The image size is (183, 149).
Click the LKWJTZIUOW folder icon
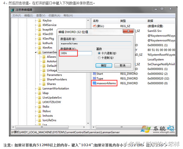point(40,102)
